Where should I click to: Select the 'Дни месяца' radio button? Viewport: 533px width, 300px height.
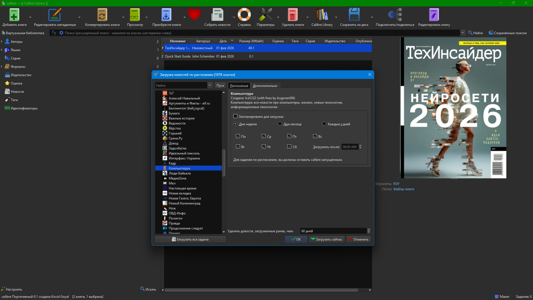(280, 124)
